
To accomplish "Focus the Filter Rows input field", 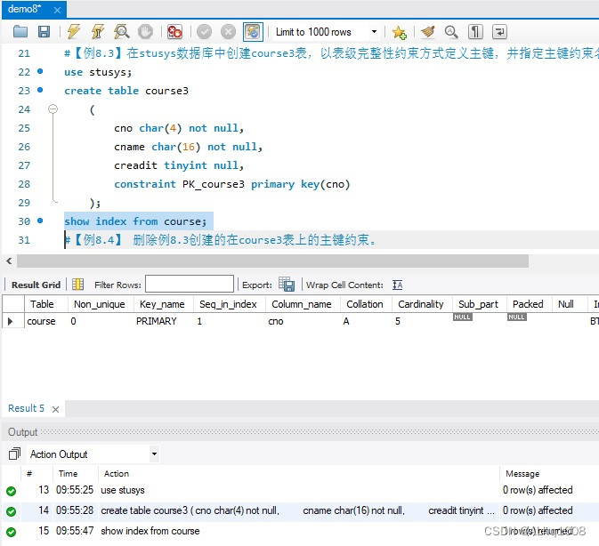I will pos(190,285).
